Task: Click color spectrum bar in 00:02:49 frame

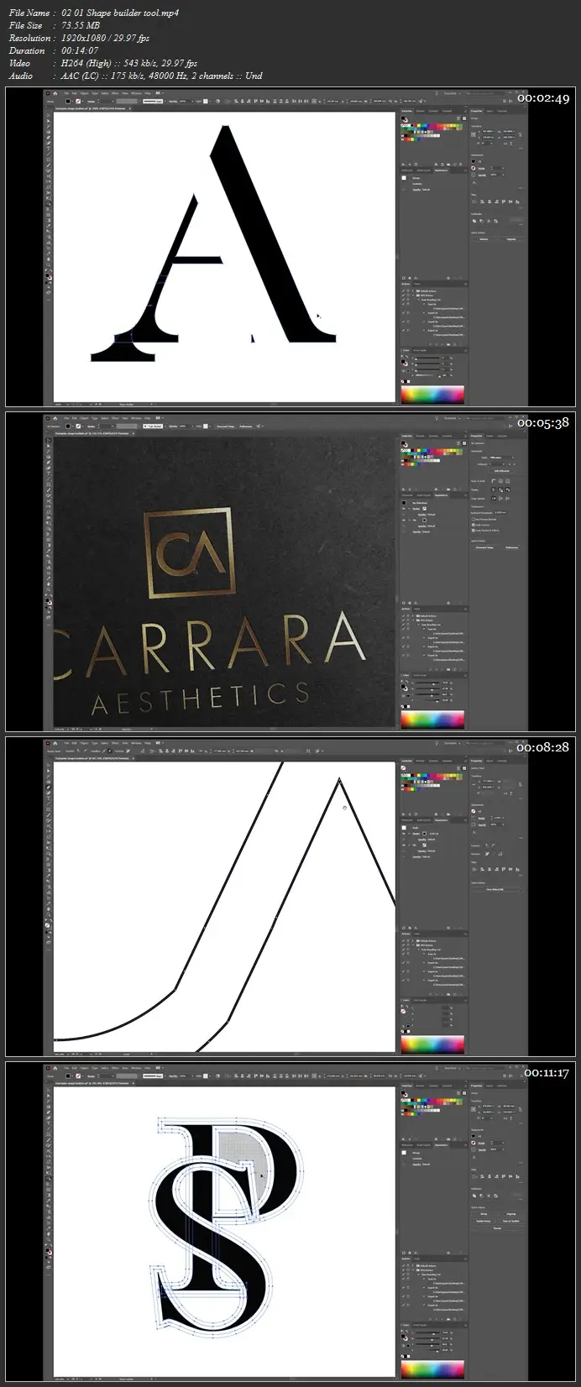Action: [x=432, y=395]
